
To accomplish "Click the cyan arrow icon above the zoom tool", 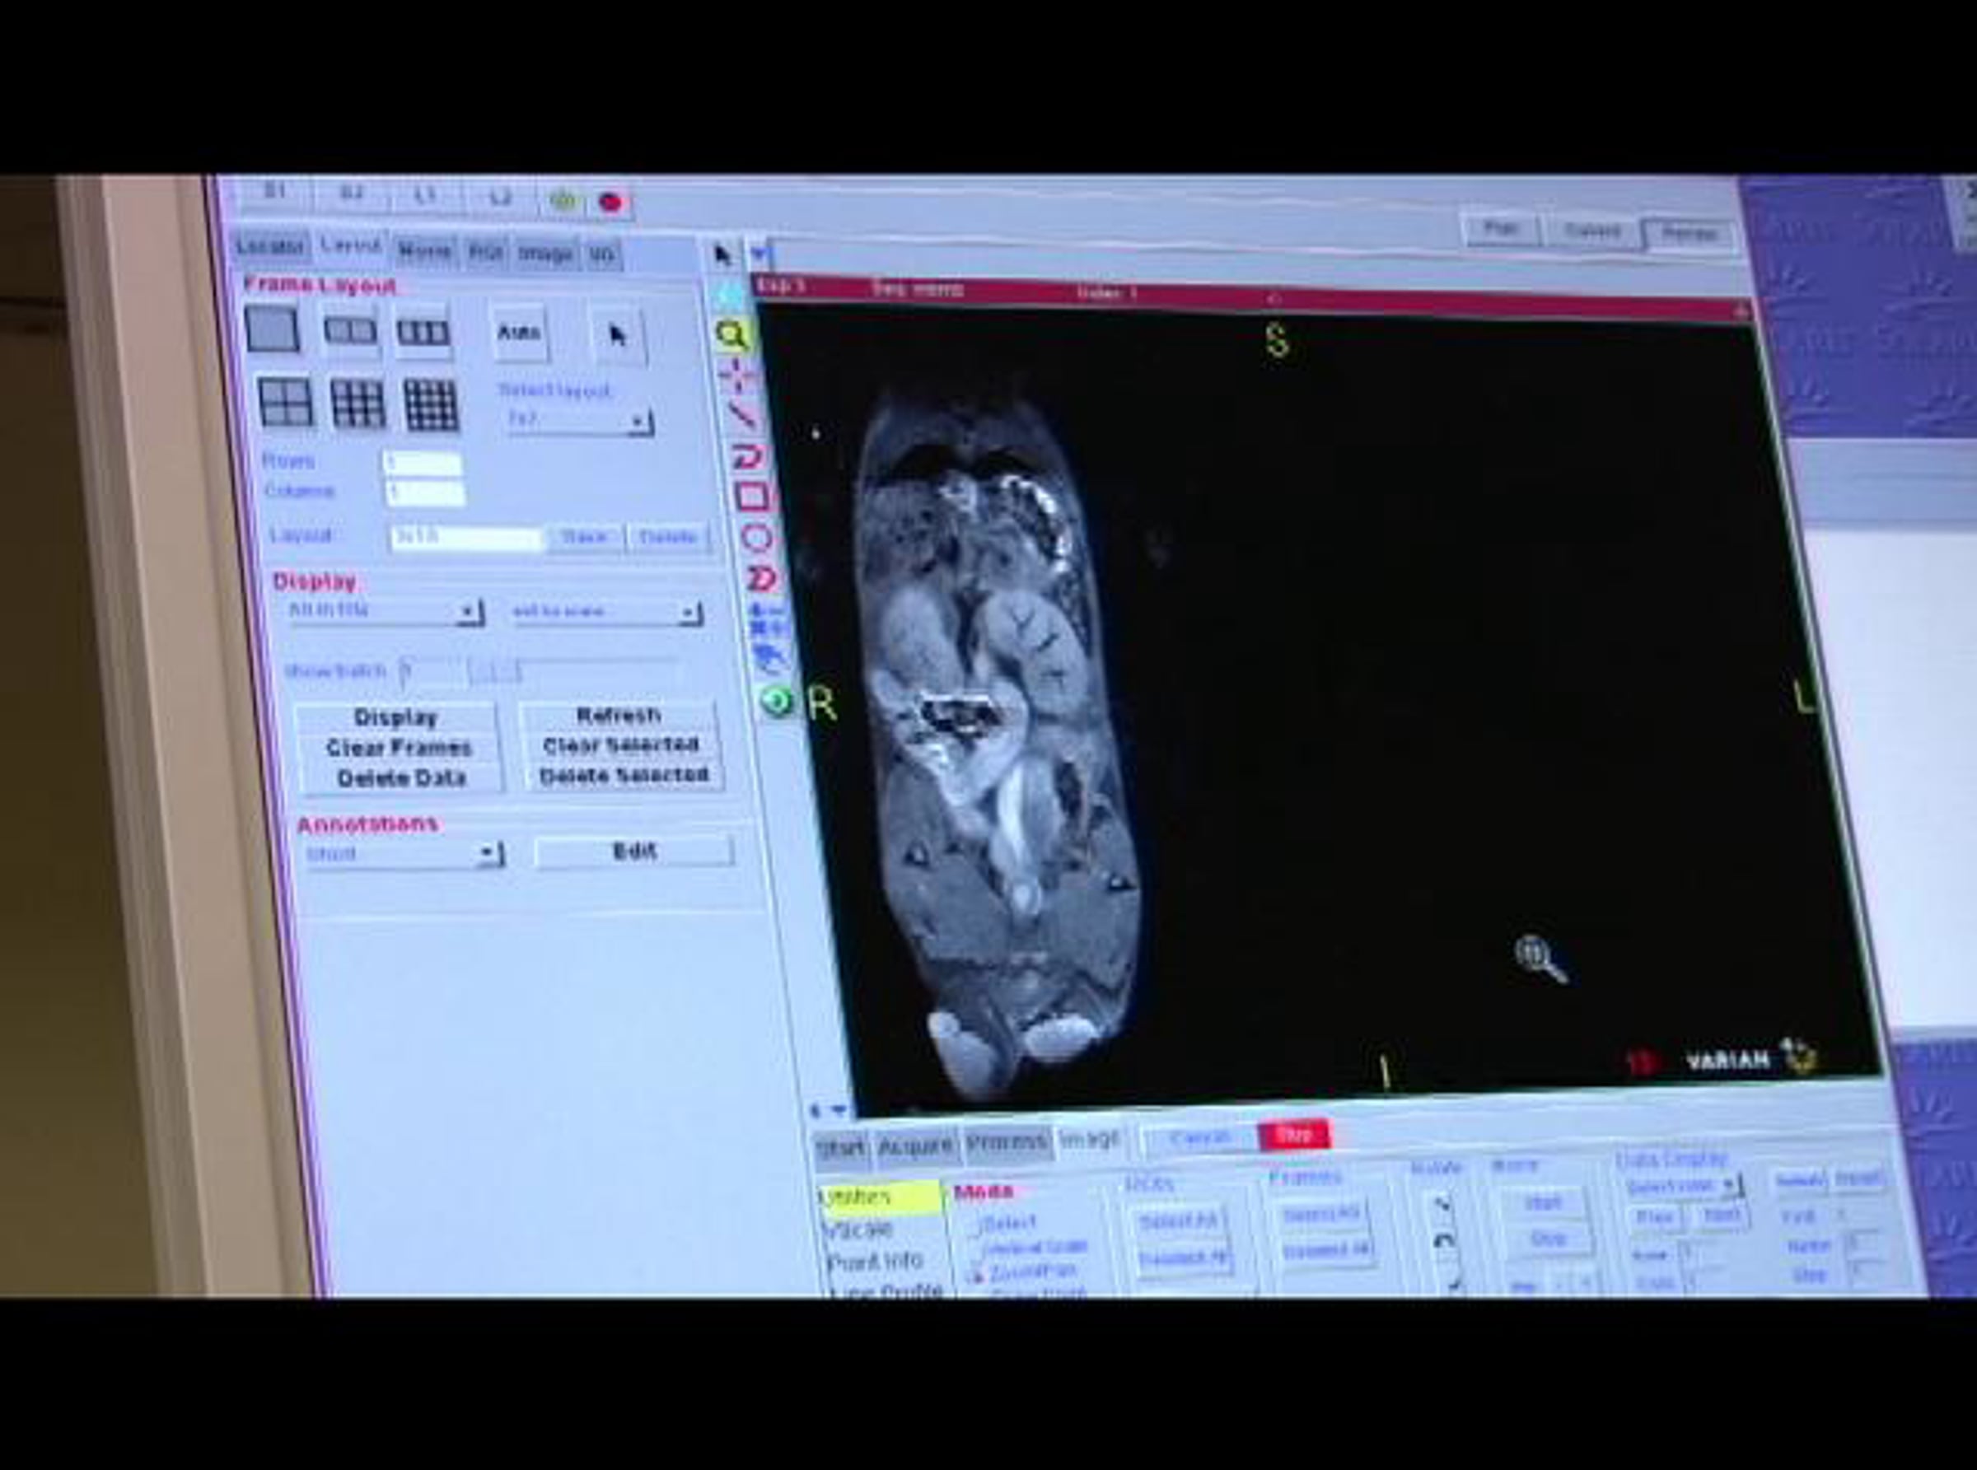I will coord(729,295).
